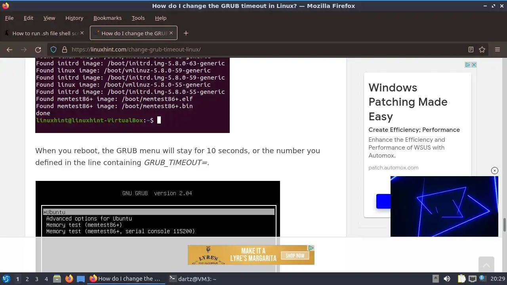Screen dimensions: 507x285
Task: Click 'Shop Now' on the Lyre's banner
Action: click(x=295, y=255)
